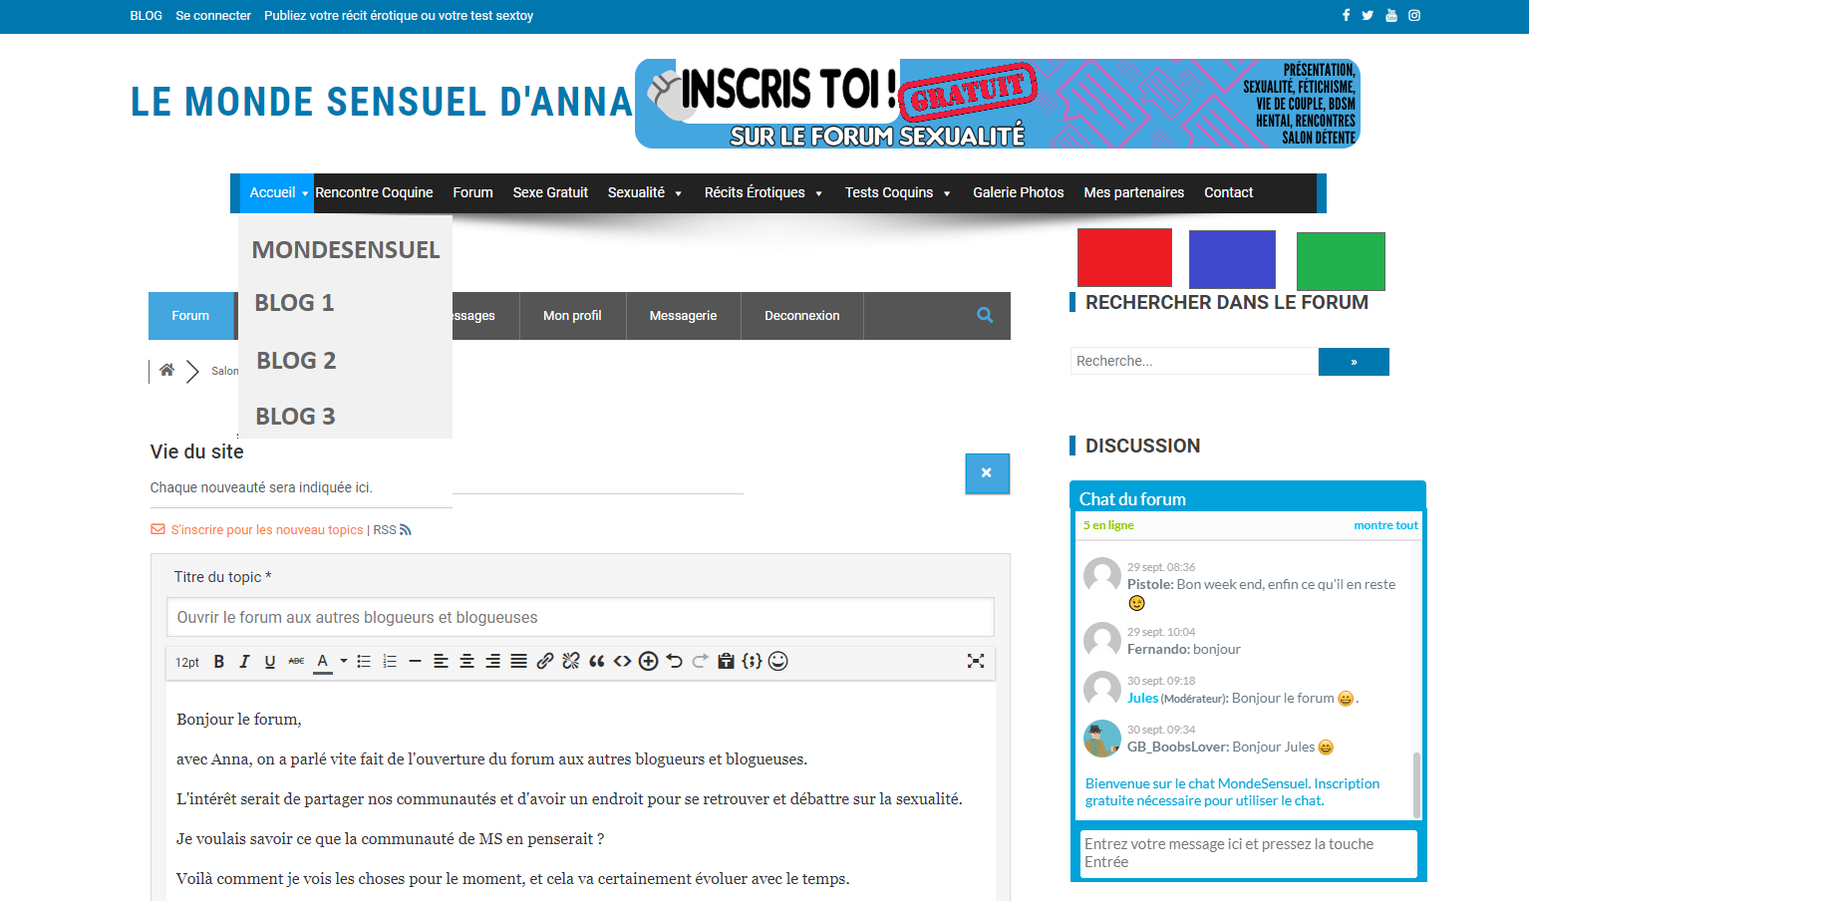Click the red color square
This screenshot has width=1830, height=901.
coord(1124,257)
